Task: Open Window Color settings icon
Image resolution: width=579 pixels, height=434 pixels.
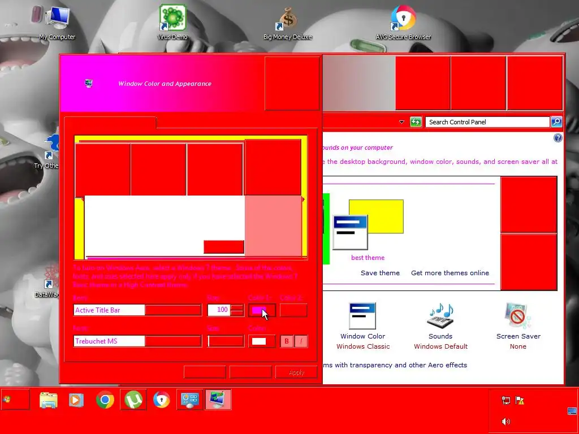Action: click(x=362, y=316)
